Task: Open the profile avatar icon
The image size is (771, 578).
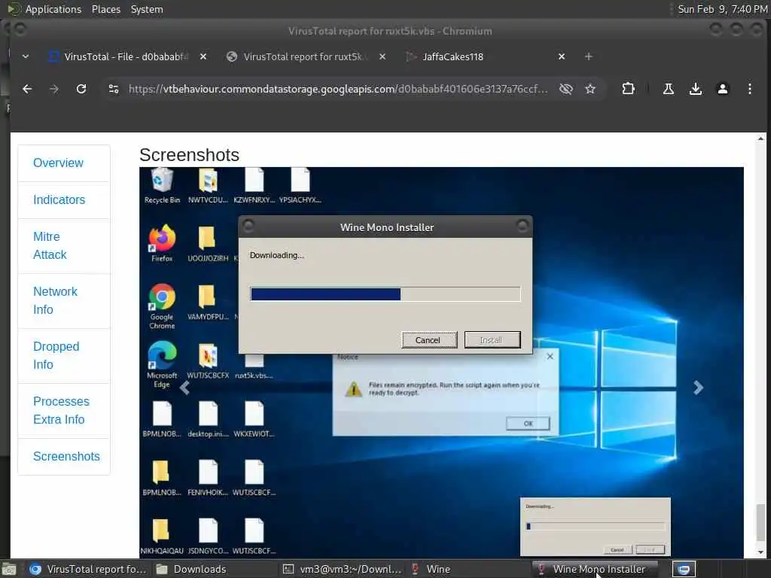Action: pyautogui.click(x=722, y=89)
